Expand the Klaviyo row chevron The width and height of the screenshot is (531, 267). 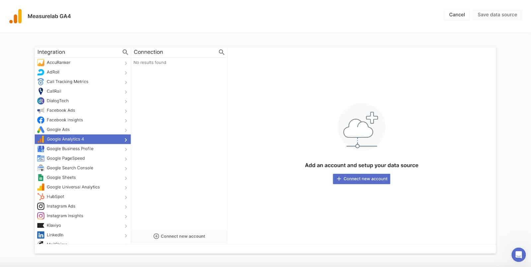[126, 226]
